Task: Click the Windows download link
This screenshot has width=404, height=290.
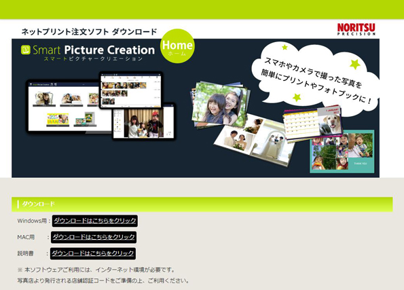Action: [95, 221]
